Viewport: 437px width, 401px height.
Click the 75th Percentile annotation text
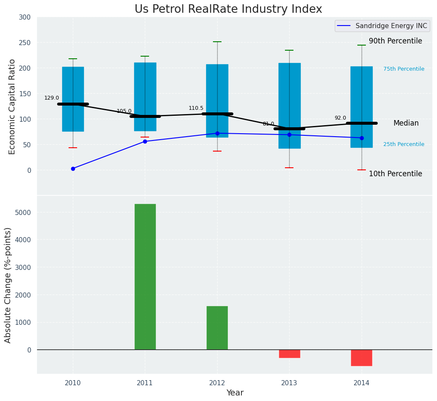[x=403, y=69]
